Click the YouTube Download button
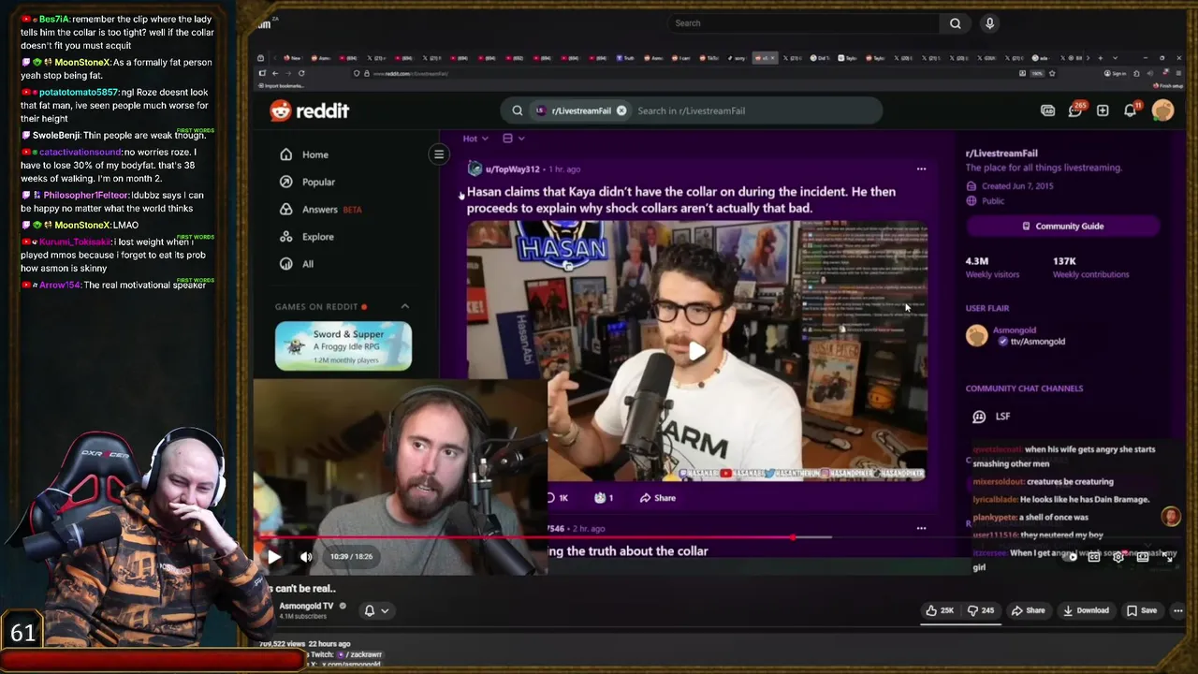This screenshot has width=1198, height=674. pos(1086,610)
